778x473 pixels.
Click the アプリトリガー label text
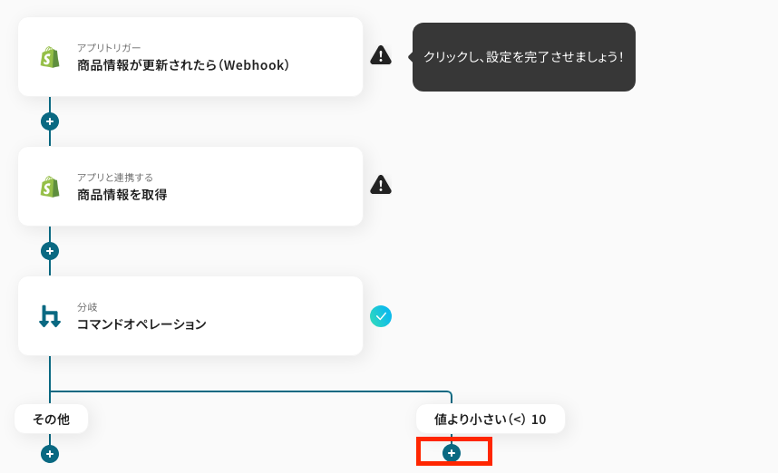[109, 48]
